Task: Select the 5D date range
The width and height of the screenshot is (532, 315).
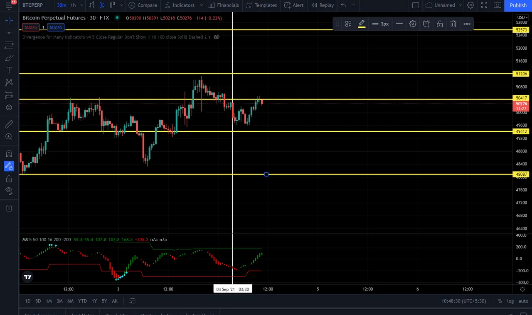Action: [38, 301]
